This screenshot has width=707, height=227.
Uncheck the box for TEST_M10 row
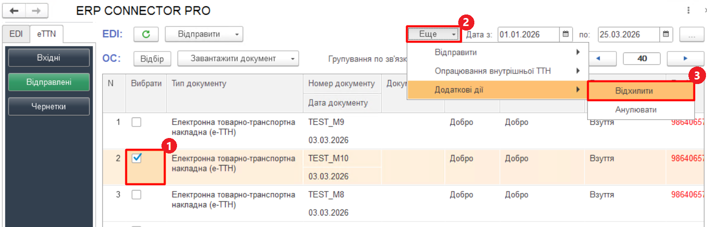136,158
